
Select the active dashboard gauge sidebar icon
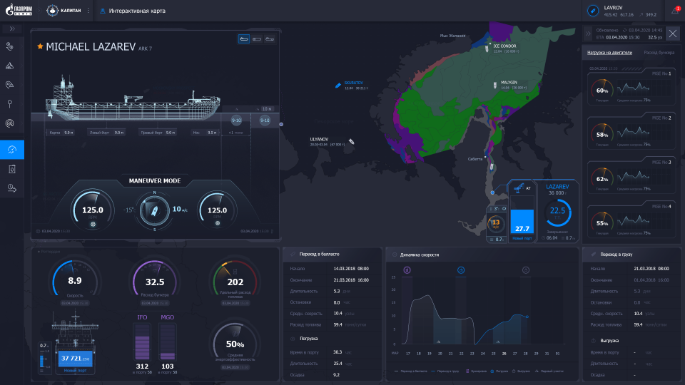coord(11,149)
